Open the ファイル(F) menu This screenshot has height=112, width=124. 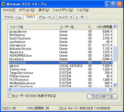pyautogui.click(x=9, y=10)
